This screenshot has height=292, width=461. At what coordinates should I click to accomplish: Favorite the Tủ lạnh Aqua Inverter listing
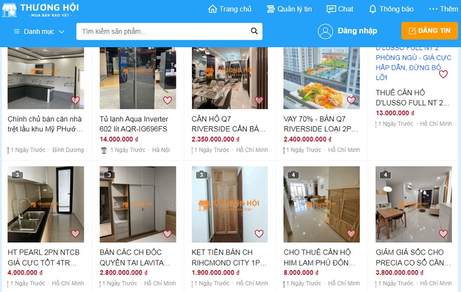[x=167, y=100]
